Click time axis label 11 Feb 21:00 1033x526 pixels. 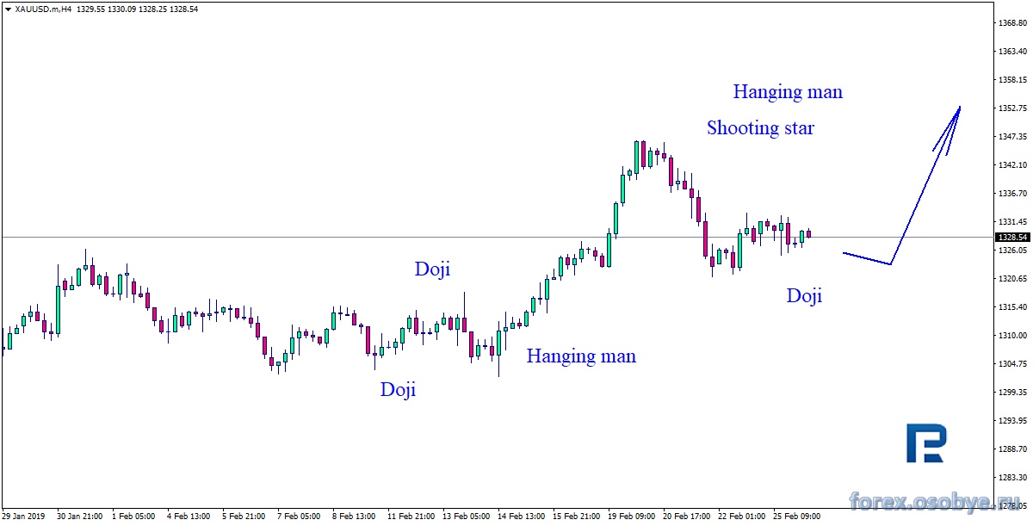(411, 517)
